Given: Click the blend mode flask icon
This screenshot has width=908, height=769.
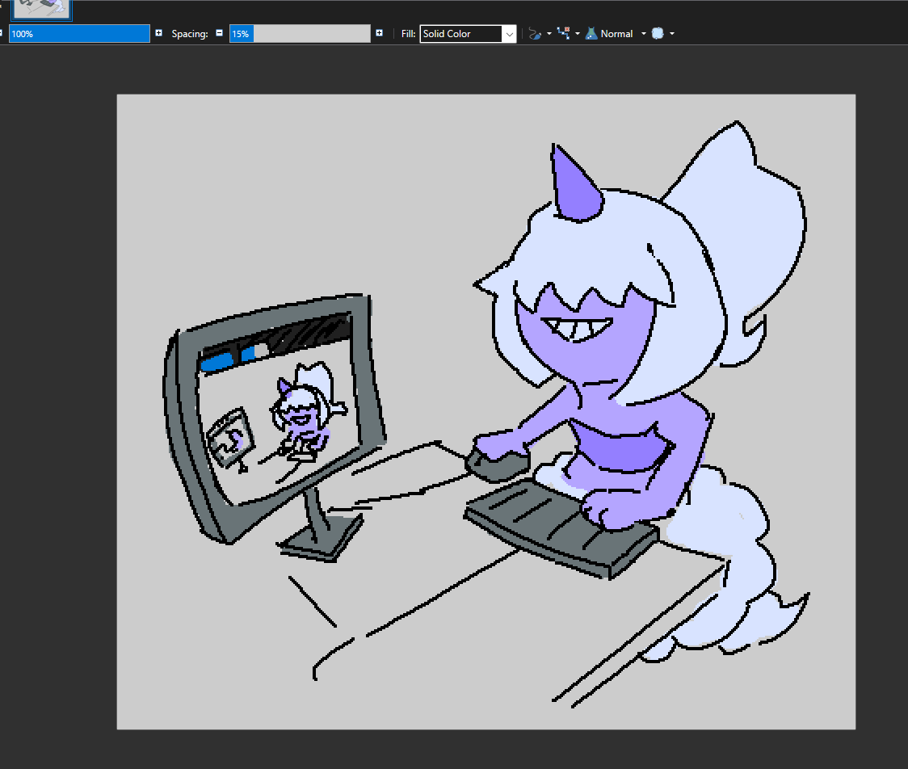Looking at the screenshot, I should pyautogui.click(x=591, y=34).
